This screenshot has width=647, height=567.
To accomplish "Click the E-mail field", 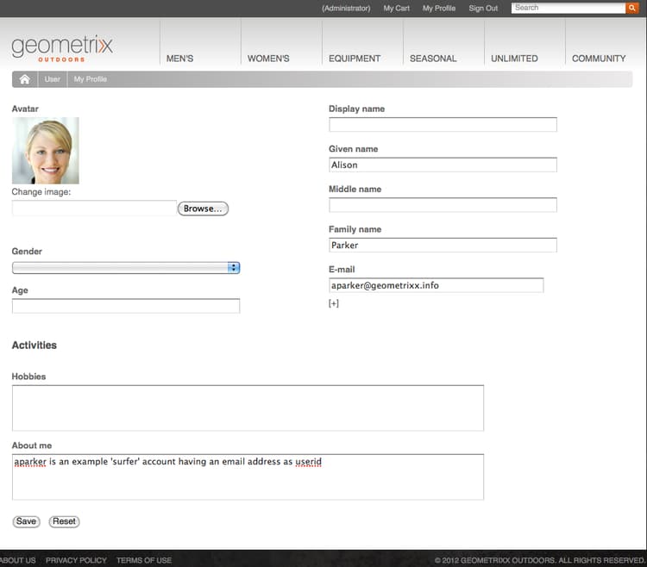I will [437, 285].
